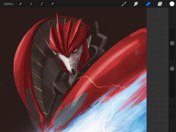Open the white color swatch picker
The width and height of the screenshot is (176, 132).
click(172, 4)
